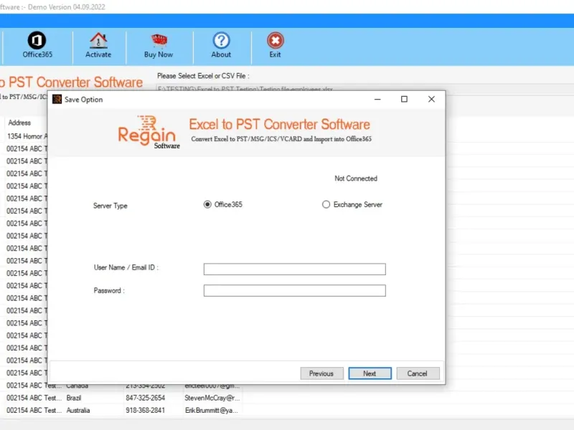Open the About help icon

(x=221, y=40)
